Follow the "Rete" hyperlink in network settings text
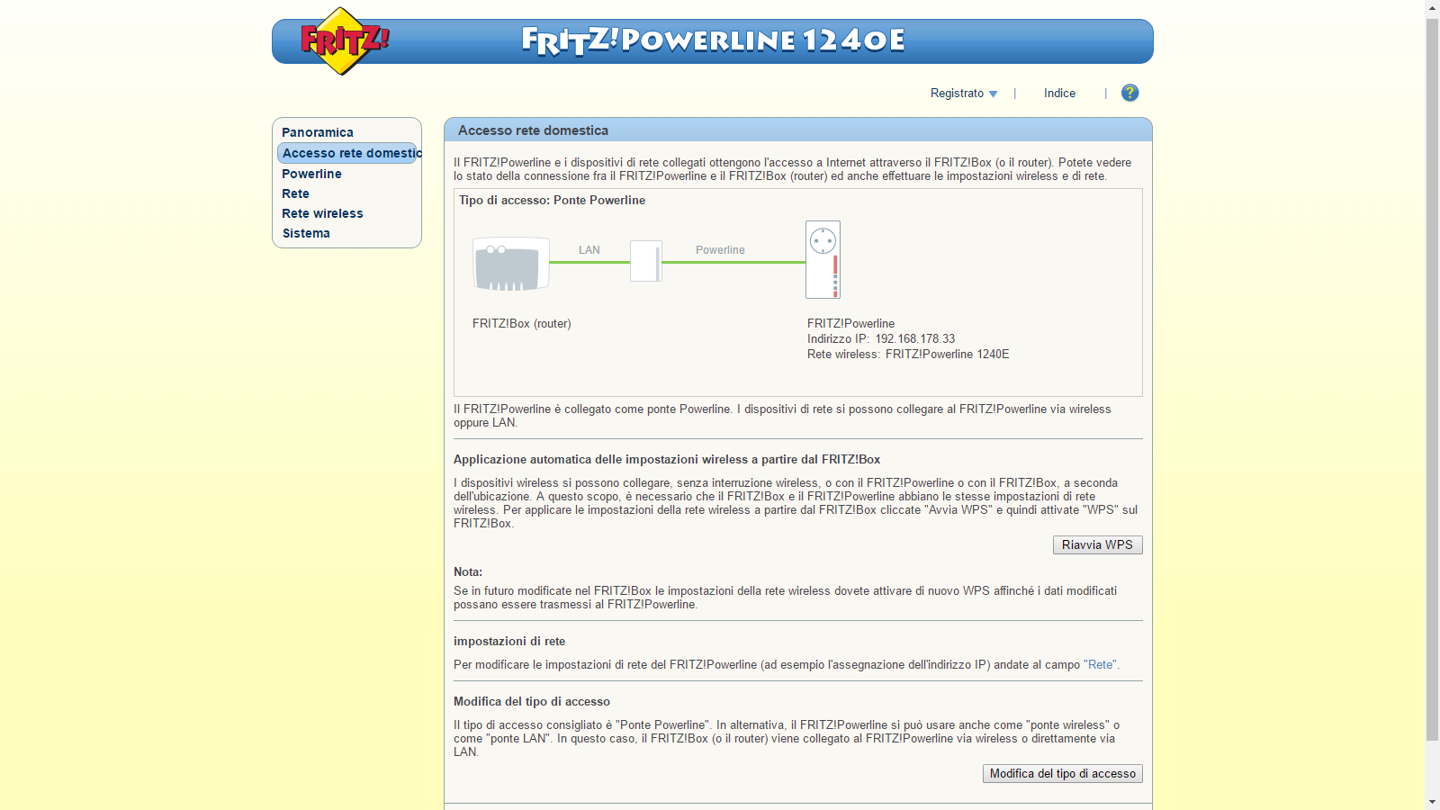1440x810 pixels. pyautogui.click(x=1100, y=664)
